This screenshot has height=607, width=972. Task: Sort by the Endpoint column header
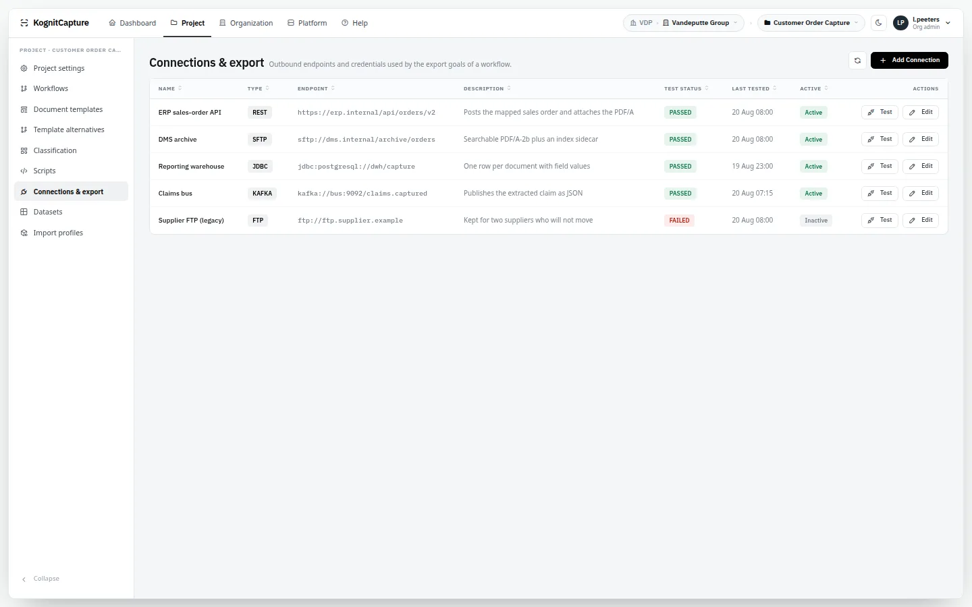click(x=316, y=88)
